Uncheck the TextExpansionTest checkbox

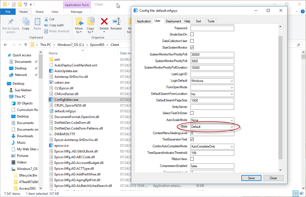tap(192, 139)
